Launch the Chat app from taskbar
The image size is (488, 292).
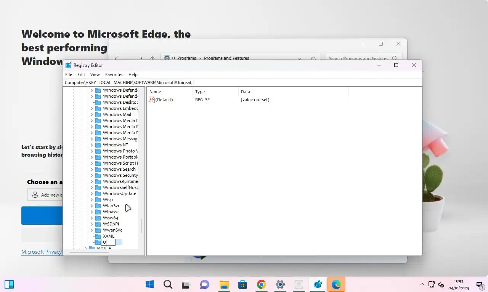[x=205, y=284]
